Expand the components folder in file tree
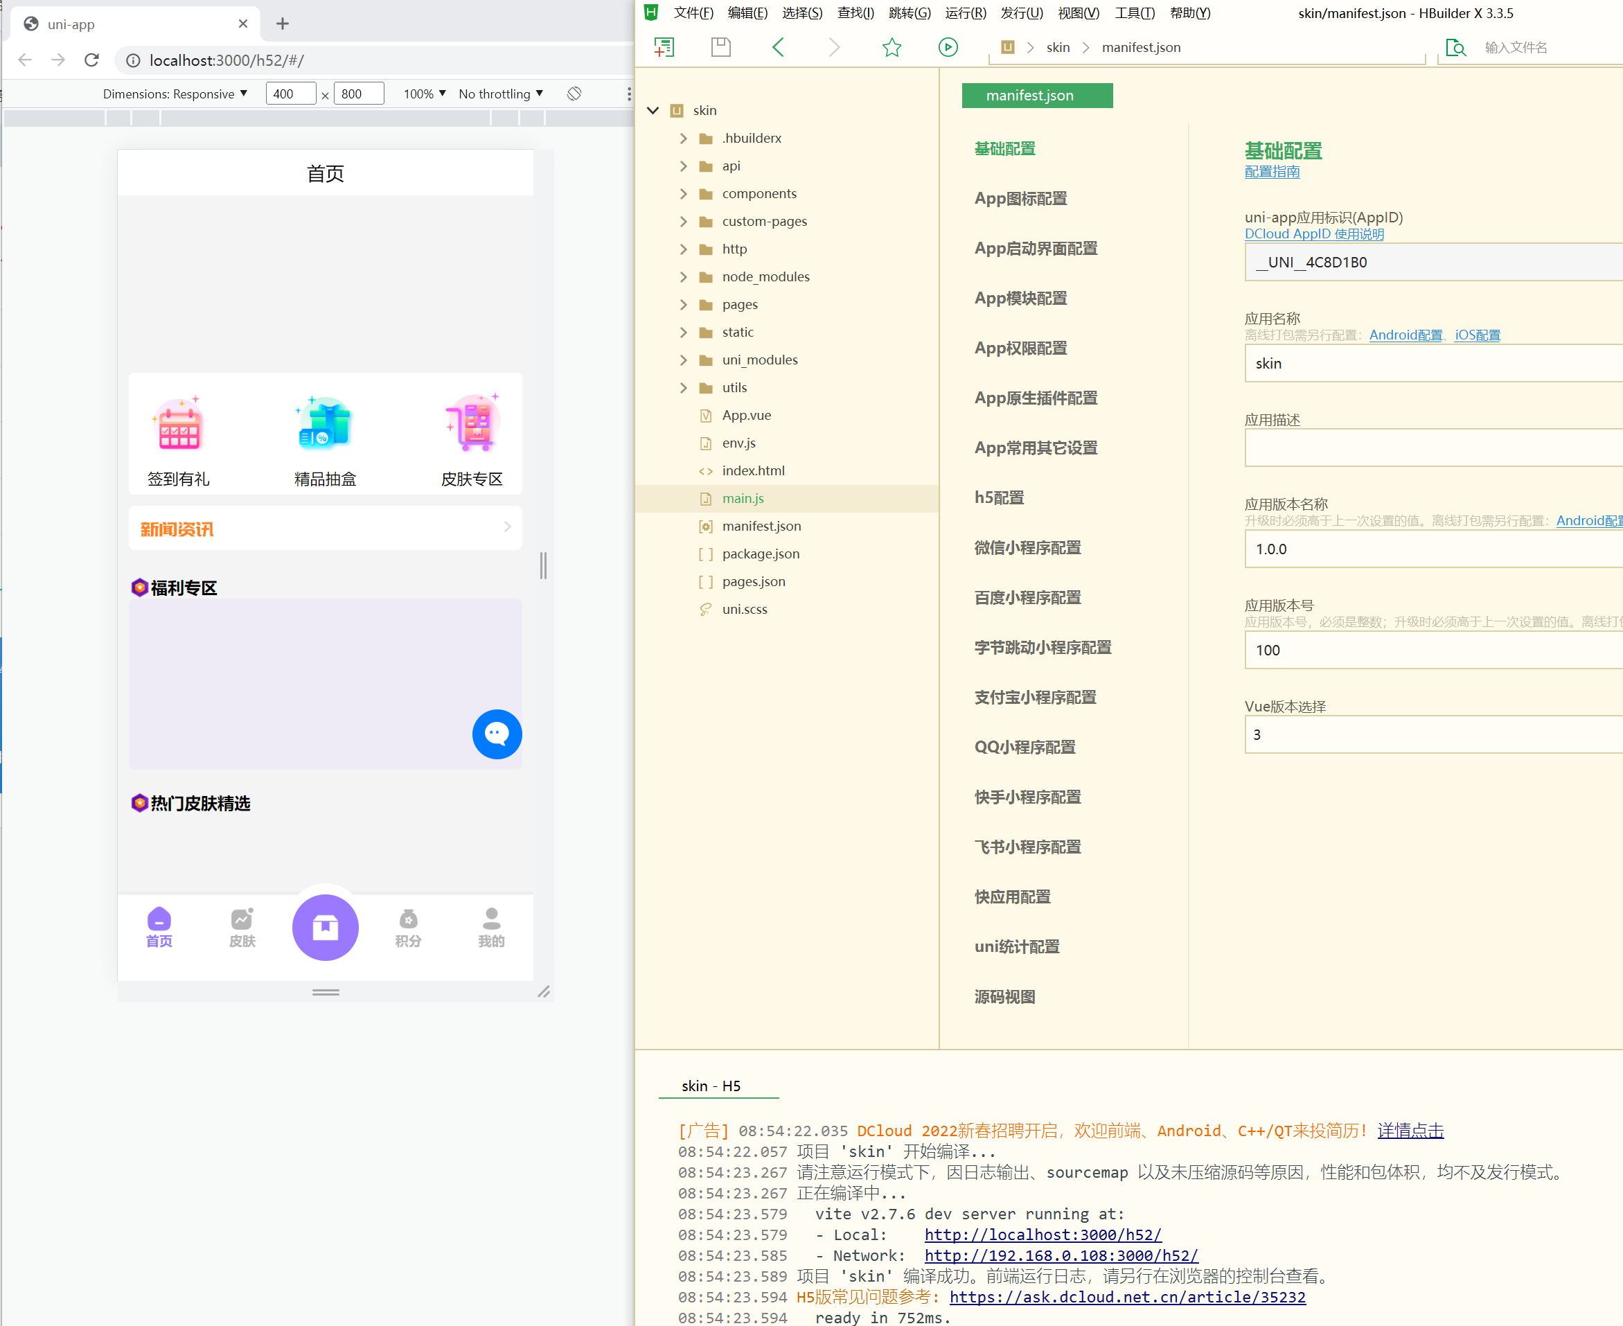The height and width of the screenshot is (1326, 1623). pyautogui.click(x=682, y=193)
